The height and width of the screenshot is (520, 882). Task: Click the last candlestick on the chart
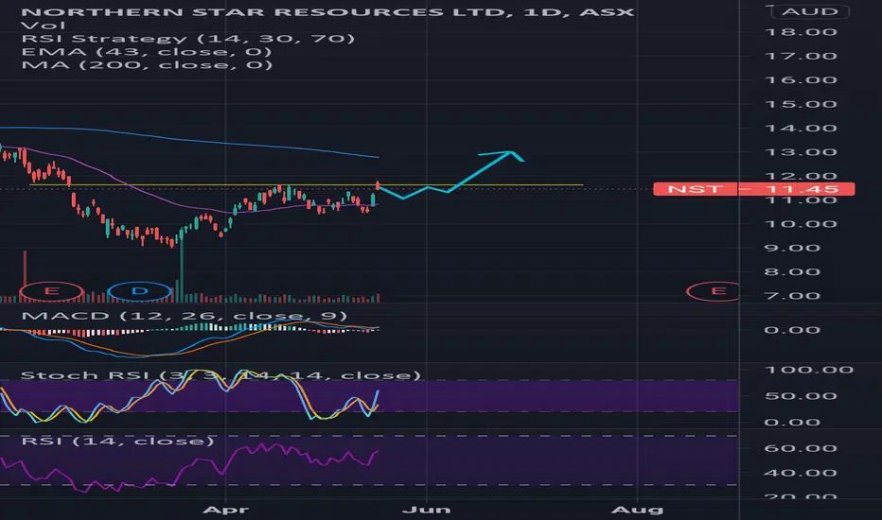pos(378,186)
